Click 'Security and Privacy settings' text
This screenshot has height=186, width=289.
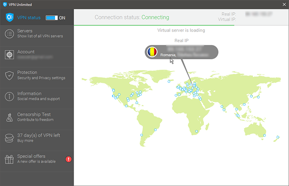pyautogui.click(x=41, y=78)
